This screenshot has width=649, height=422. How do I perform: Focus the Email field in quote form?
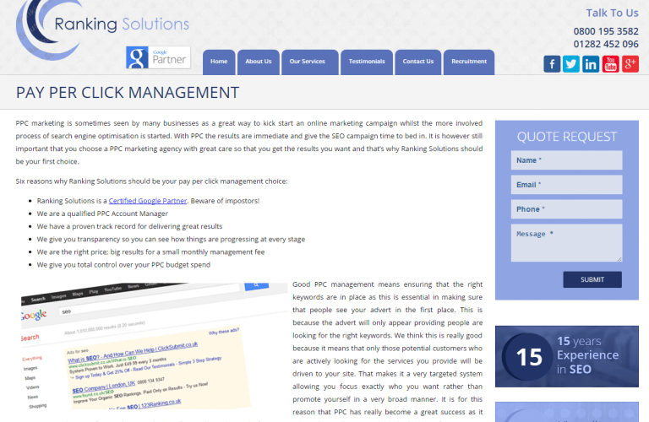tap(567, 185)
